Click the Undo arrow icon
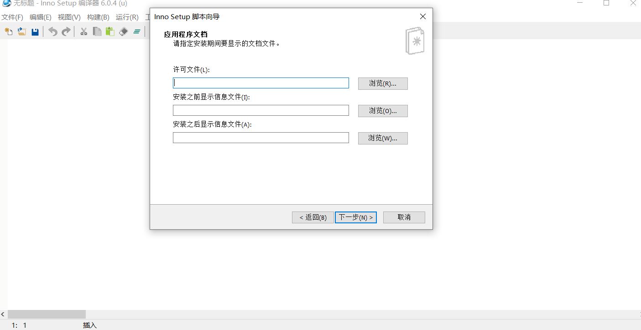 (x=53, y=31)
